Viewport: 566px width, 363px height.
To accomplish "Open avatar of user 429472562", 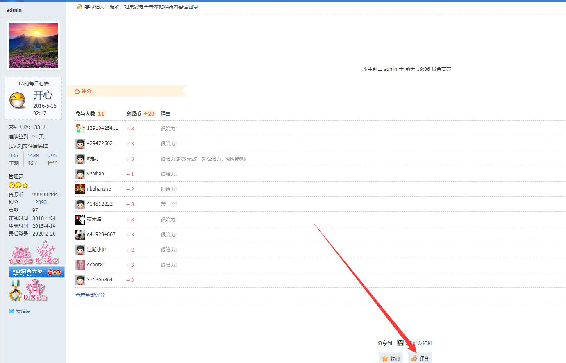I will point(80,143).
